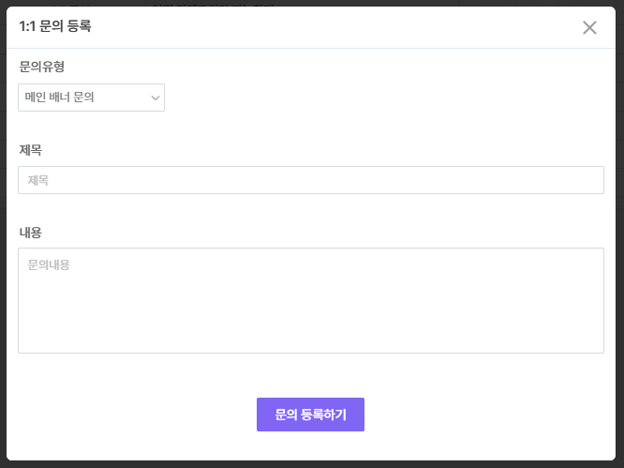Click the chevron arrow beside 메인 배너 문의

155,97
